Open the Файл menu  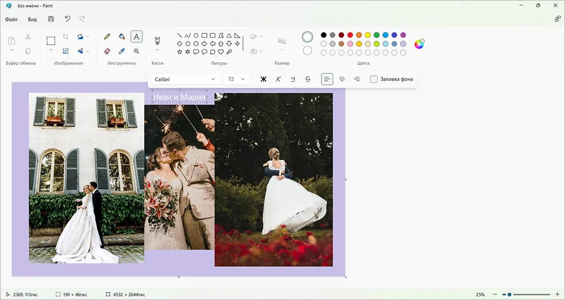[x=11, y=19]
